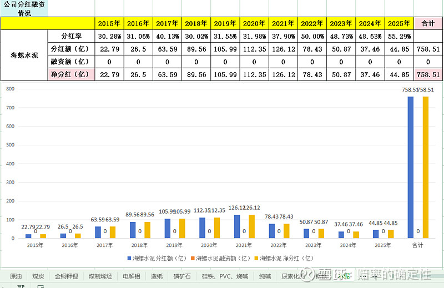Click the blue 2021年 bar in chart

[237, 226]
